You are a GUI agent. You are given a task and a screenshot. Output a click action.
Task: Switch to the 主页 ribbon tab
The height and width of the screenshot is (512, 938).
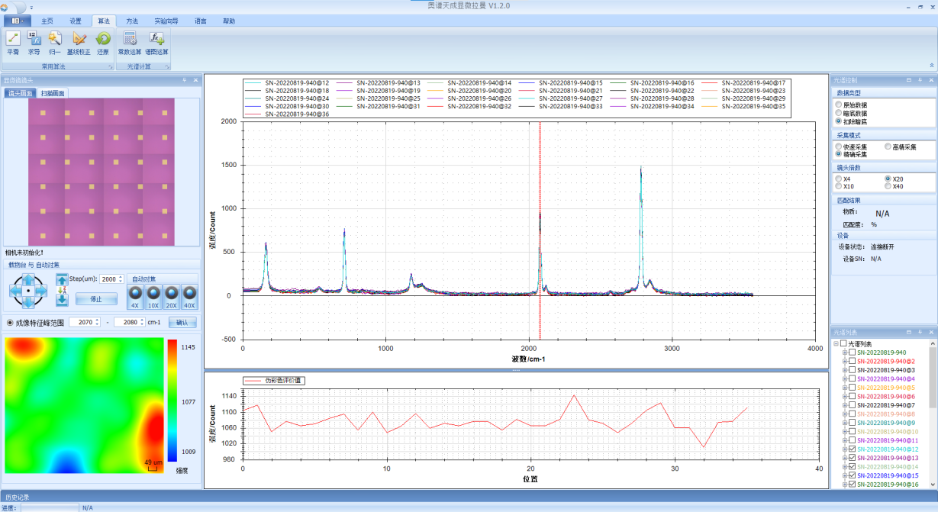pyautogui.click(x=47, y=21)
